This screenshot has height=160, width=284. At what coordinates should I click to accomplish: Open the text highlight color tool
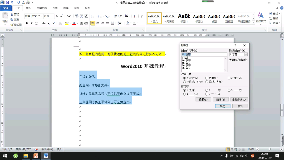[67, 23]
